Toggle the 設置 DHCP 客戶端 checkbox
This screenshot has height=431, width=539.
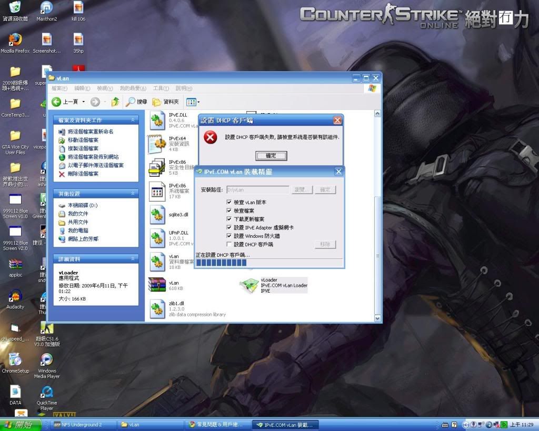click(229, 244)
